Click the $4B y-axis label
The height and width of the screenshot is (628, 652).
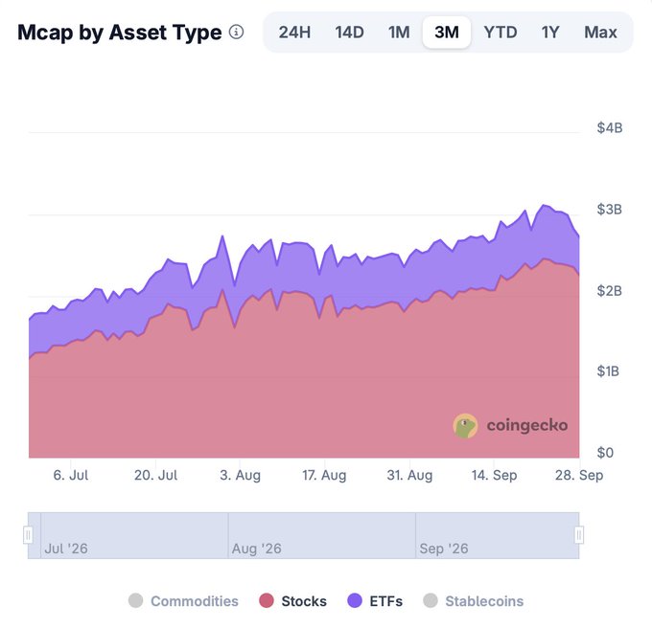(610, 128)
